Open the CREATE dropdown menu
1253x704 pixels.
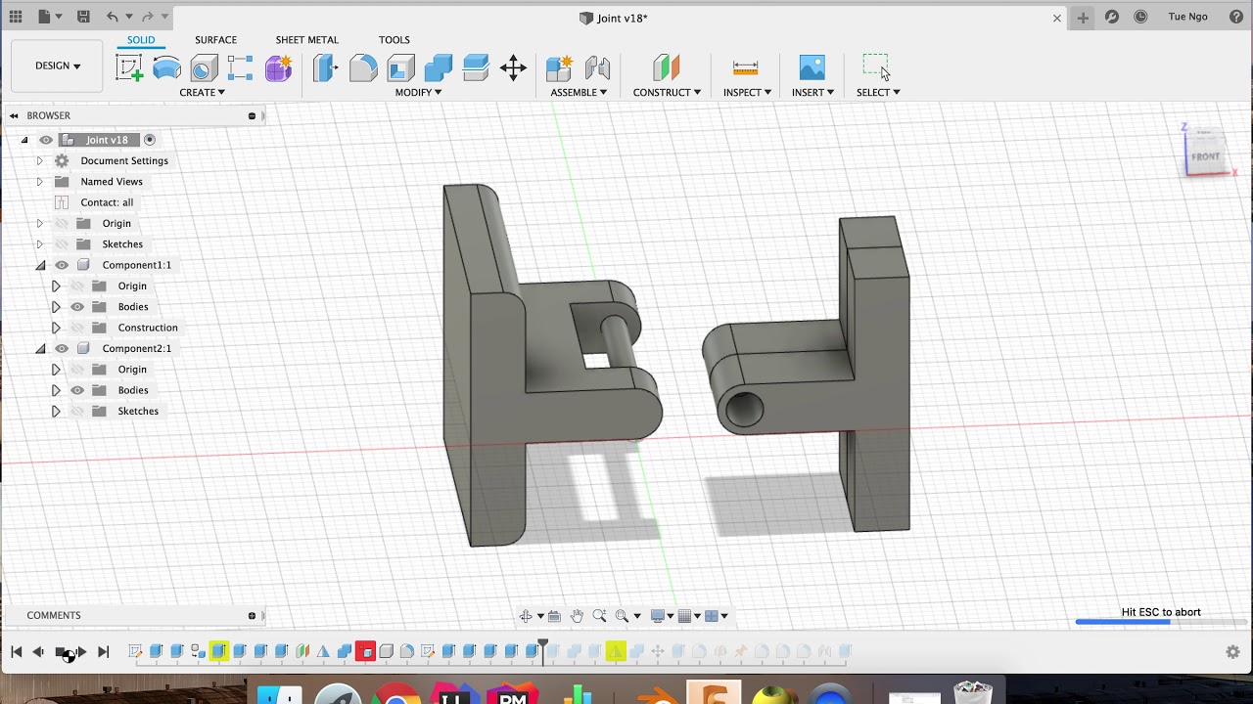(x=202, y=92)
